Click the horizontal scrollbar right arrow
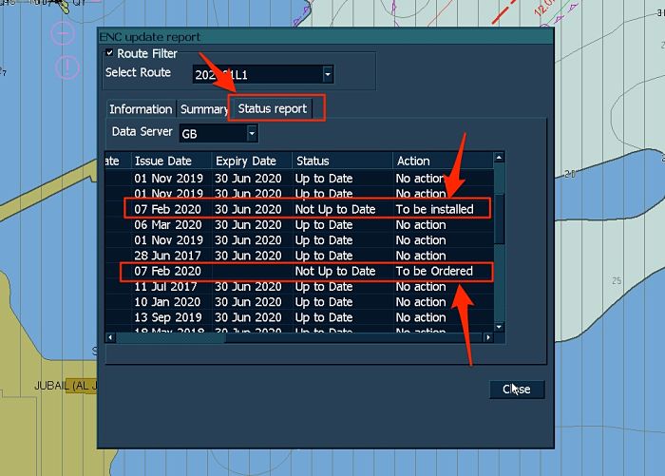Screen dimensions: 665x476 pyautogui.click(x=488, y=337)
